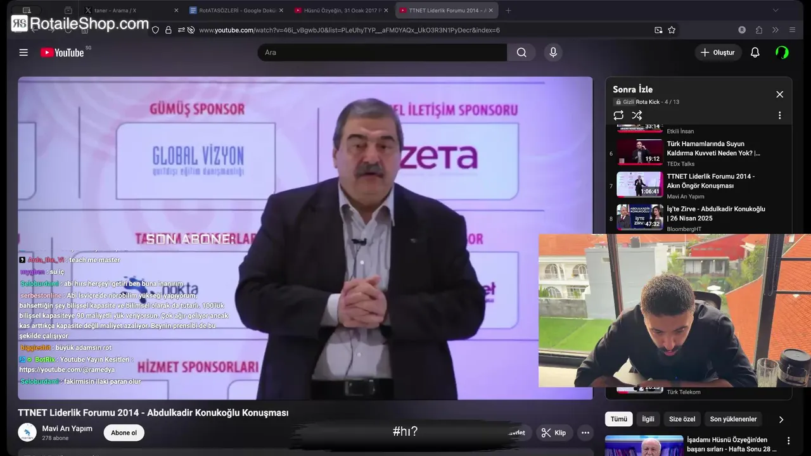The image size is (811, 456).
Task: Play "Akın Öngör Konuşması" playlist item
Action: [x=710, y=181]
